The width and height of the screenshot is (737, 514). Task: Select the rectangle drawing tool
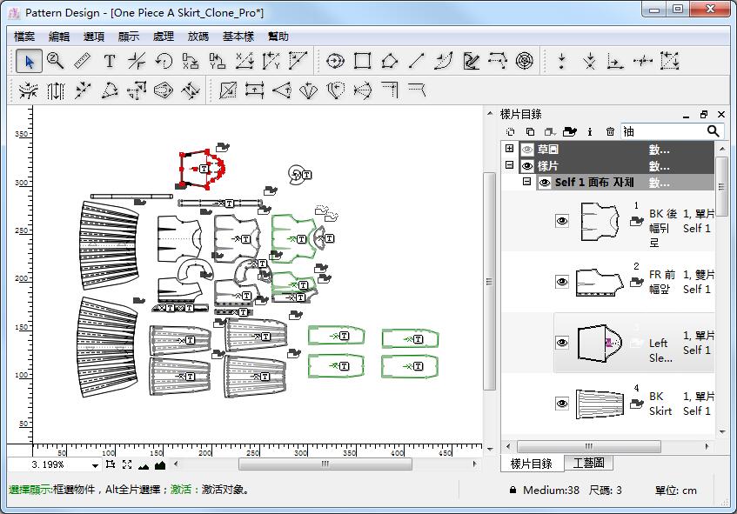pyautogui.click(x=363, y=61)
